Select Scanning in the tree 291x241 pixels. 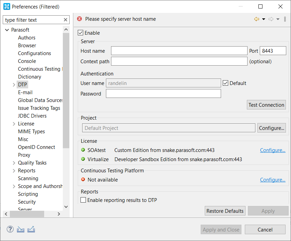click(28, 178)
